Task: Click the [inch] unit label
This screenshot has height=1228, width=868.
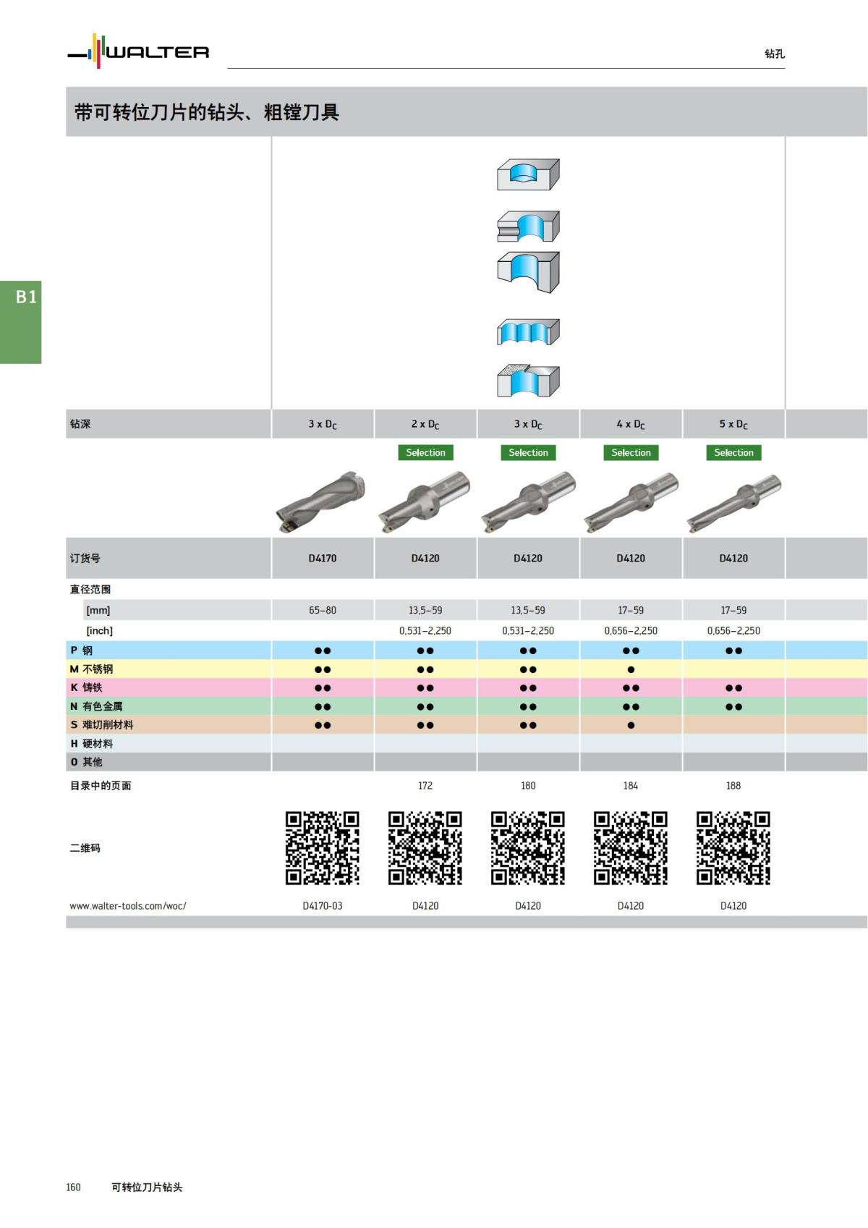Action: [99, 630]
